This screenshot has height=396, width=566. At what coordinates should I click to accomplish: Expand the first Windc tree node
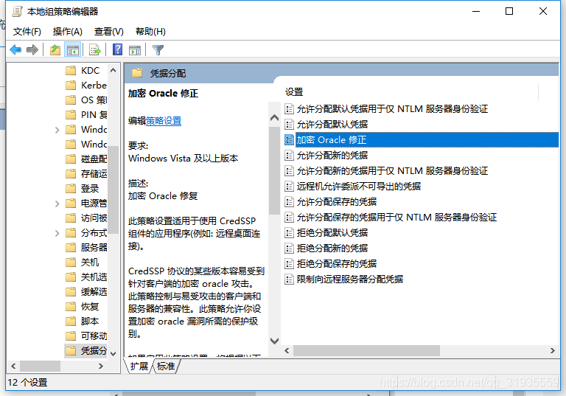coord(57,130)
